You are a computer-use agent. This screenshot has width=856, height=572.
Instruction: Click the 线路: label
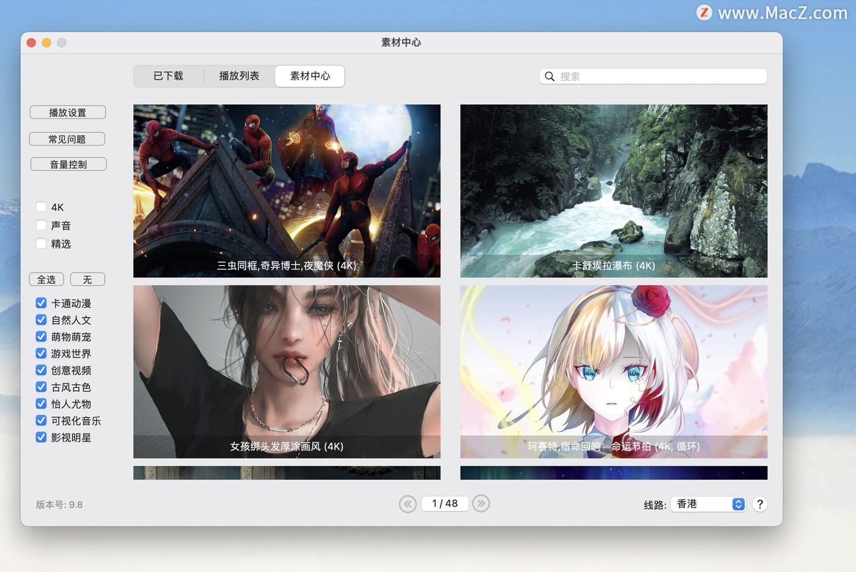(x=655, y=505)
